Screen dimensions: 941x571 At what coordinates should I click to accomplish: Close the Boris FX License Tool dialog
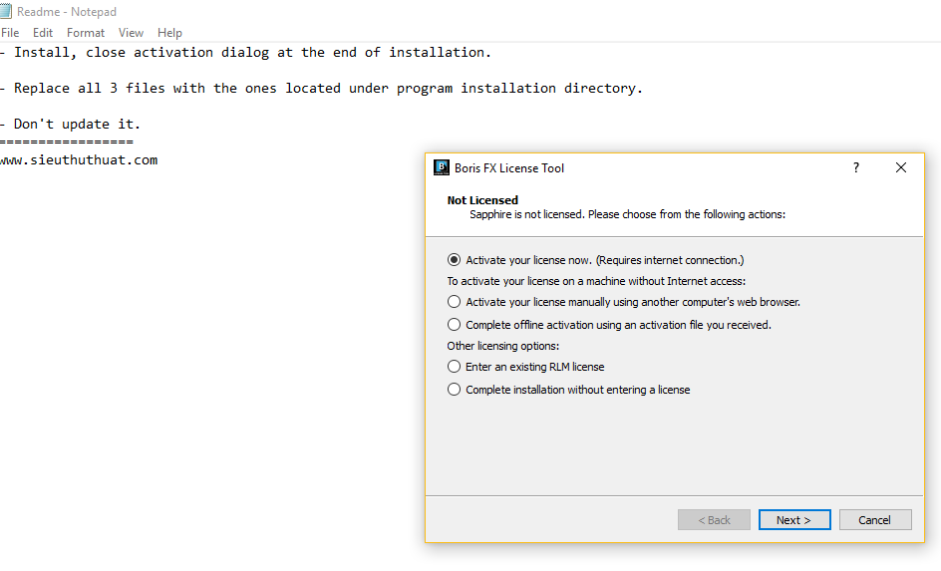(x=901, y=168)
